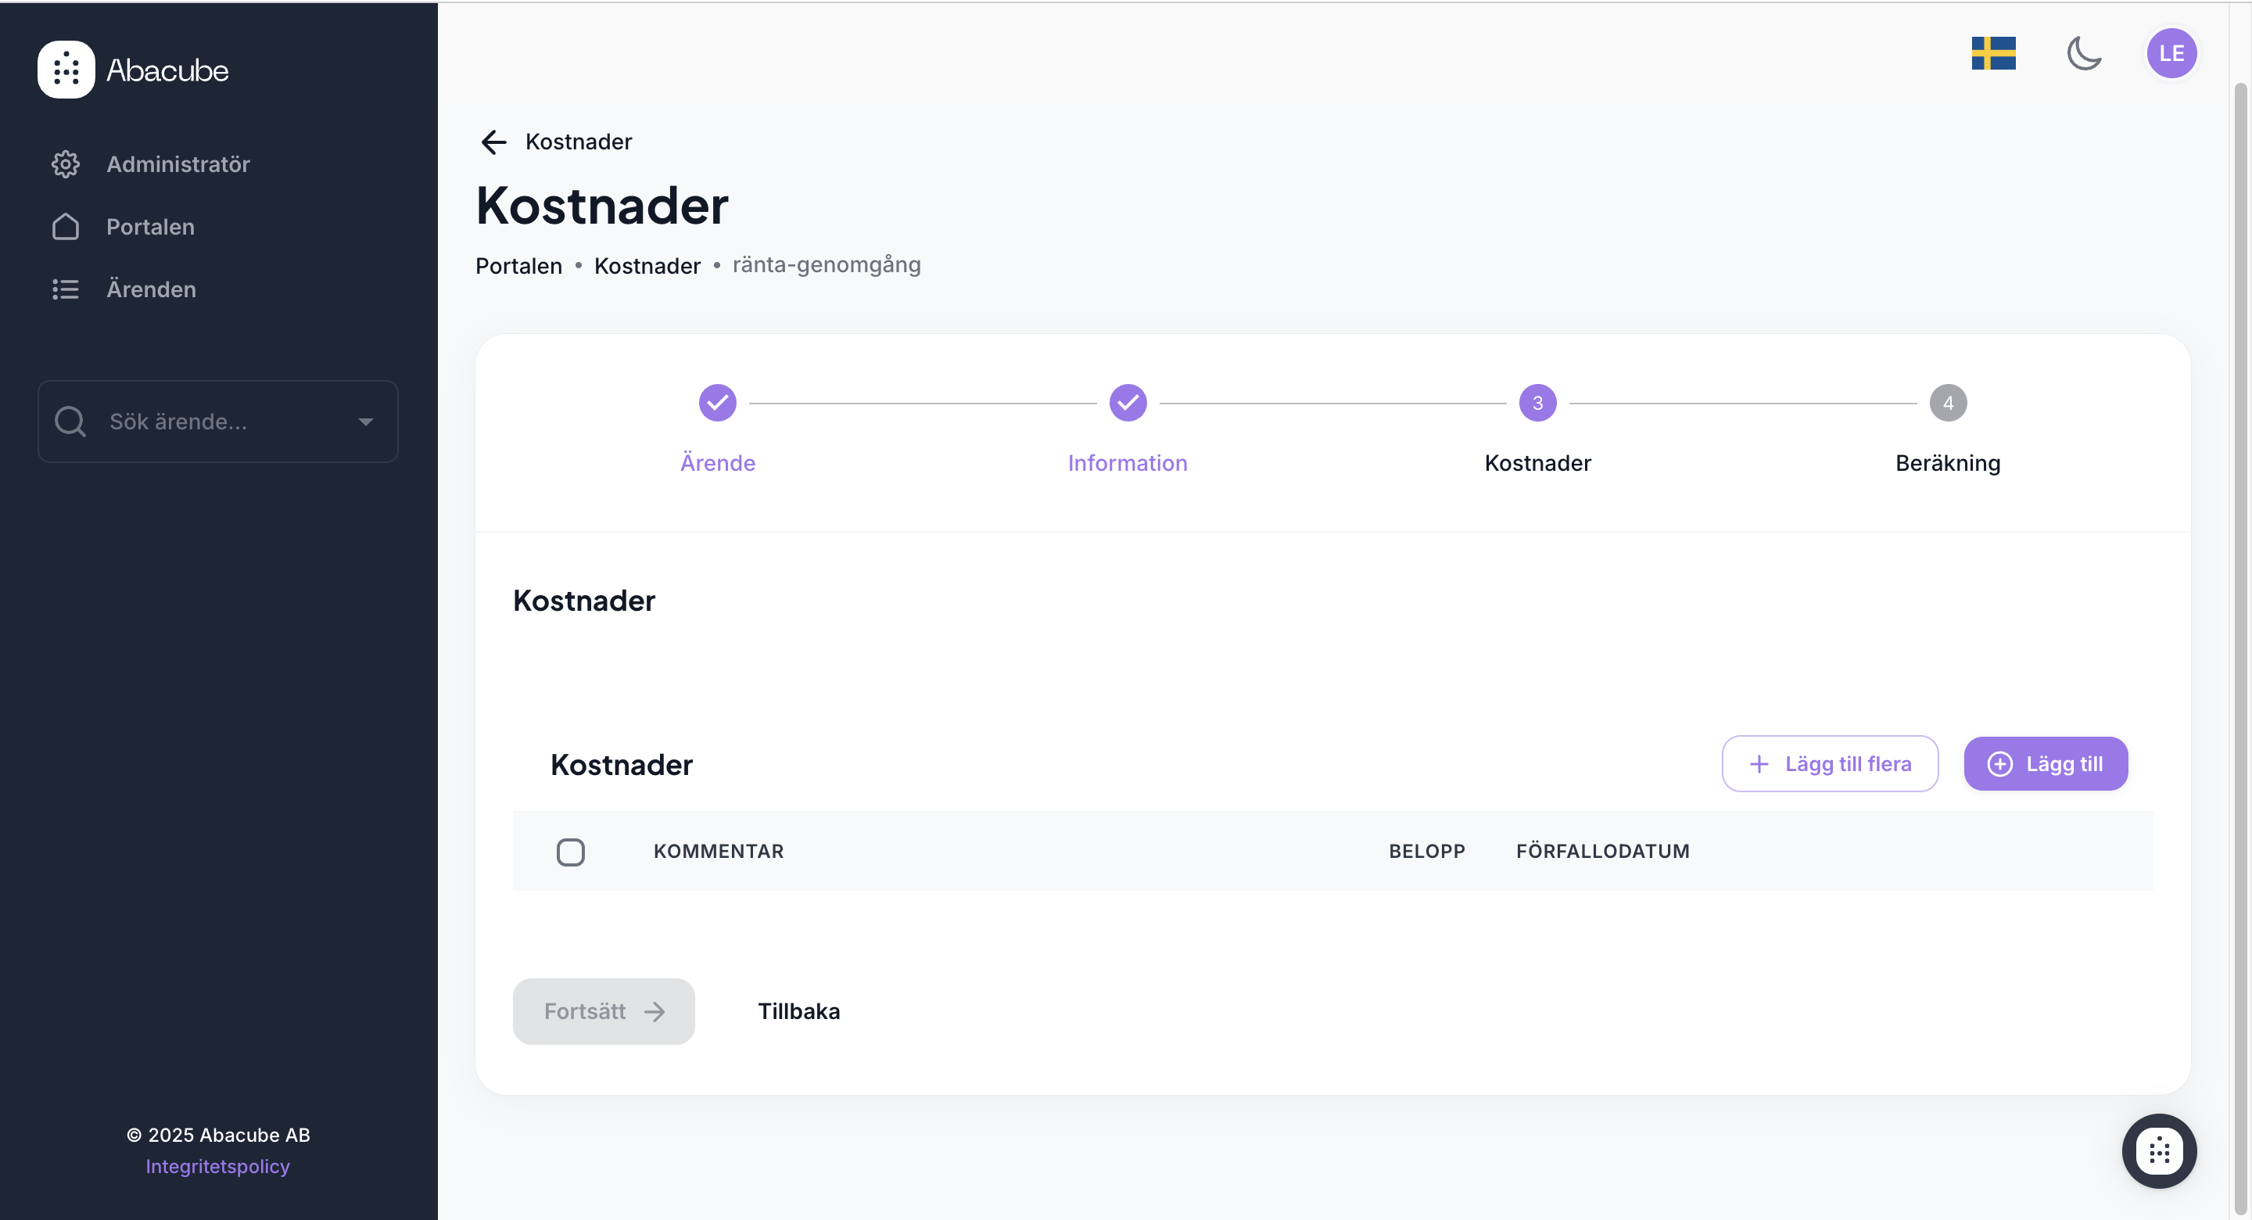Image resolution: width=2252 pixels, height=1220 pixels.
Task: Select step 4 Beräkning circle
Action: 1948,404
